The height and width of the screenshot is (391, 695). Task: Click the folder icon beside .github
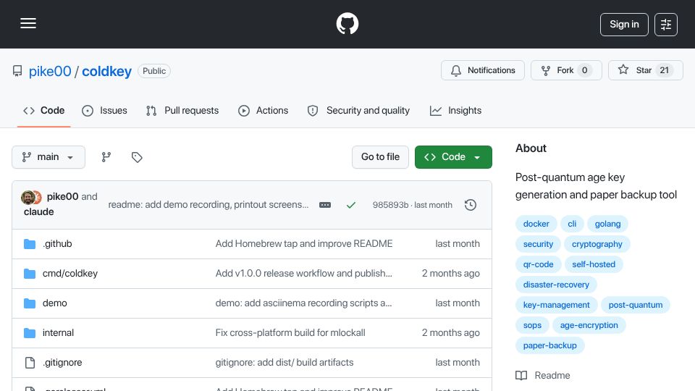tap(30, 244)
